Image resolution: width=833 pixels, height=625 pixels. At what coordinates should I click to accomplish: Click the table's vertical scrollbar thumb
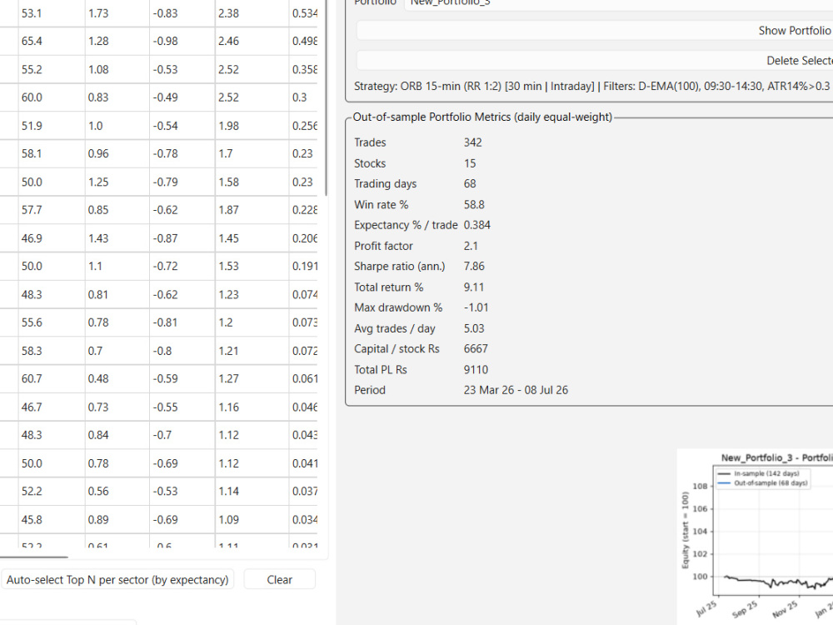tap(326, 97)
